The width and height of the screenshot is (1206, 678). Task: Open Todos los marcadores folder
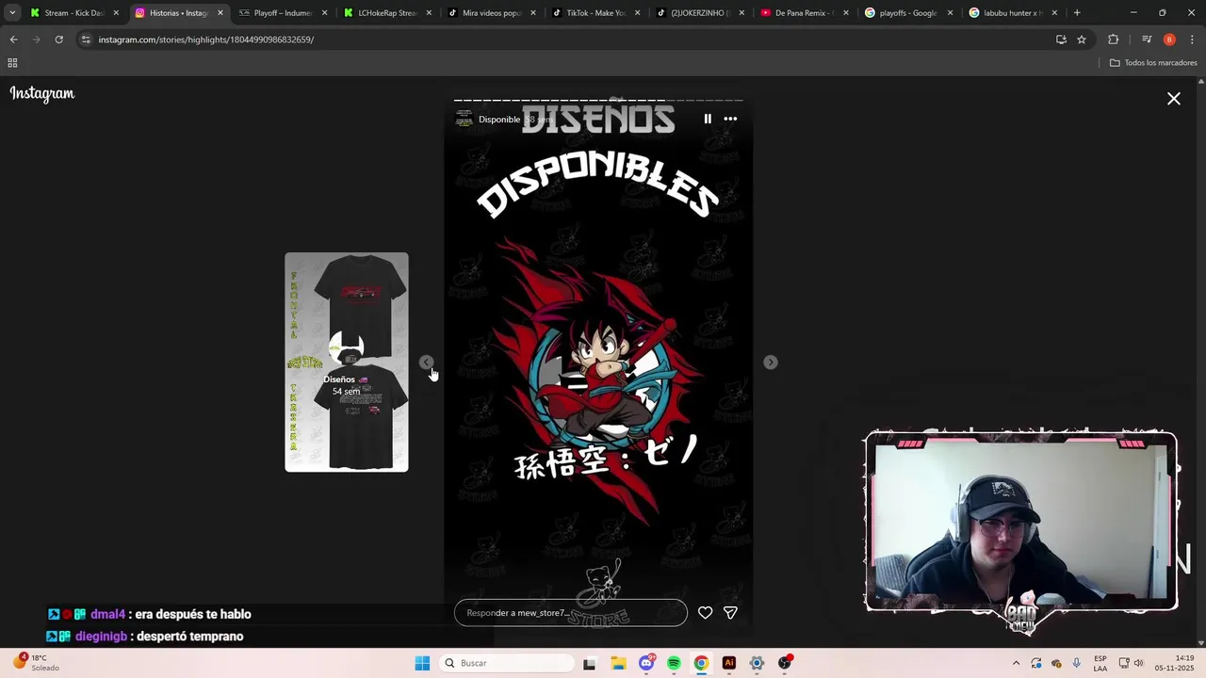click(x=1153, y=63)
